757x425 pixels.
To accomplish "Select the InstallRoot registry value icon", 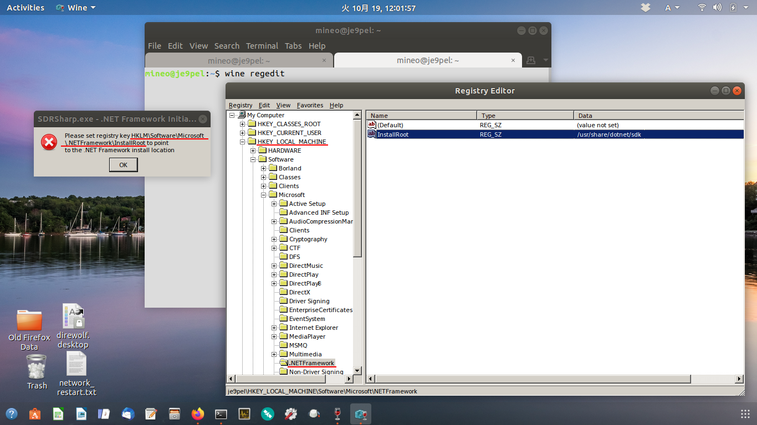I will point(372,134).
